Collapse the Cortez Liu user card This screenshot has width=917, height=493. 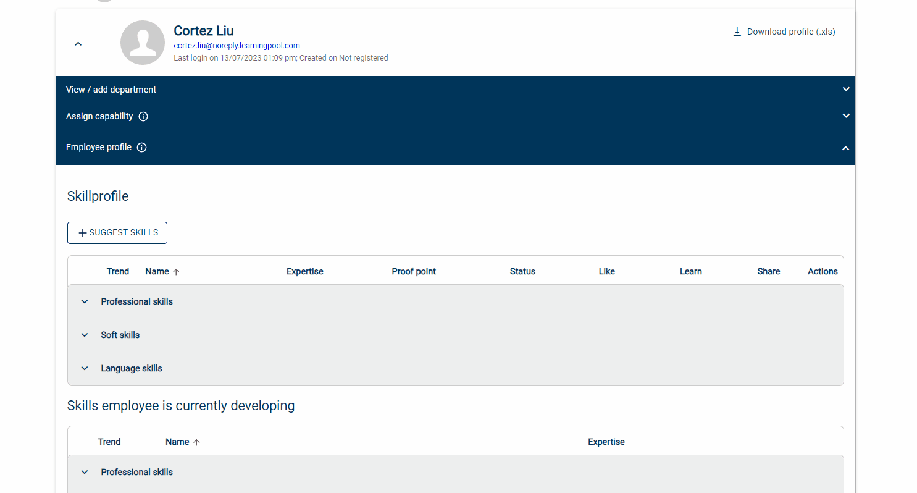click(x=78, y=44)
